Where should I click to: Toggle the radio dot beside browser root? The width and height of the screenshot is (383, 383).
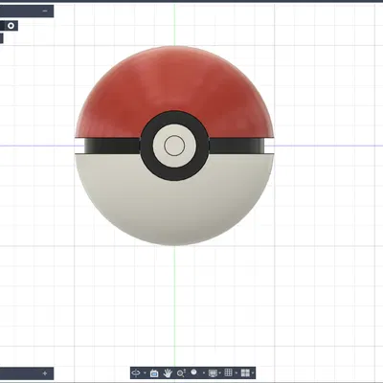pyautogui.click(x=11, y=26)
